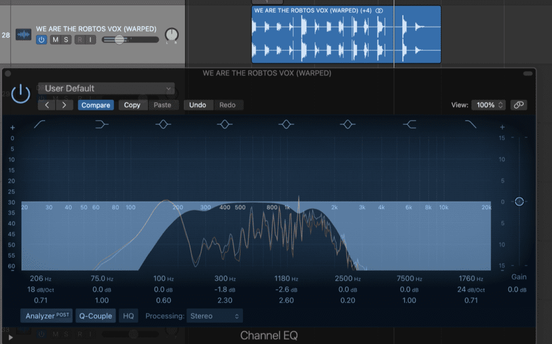Viewport: 552px width, 344px height.
Task: Click the Copy button
Action: pos(132,105)
